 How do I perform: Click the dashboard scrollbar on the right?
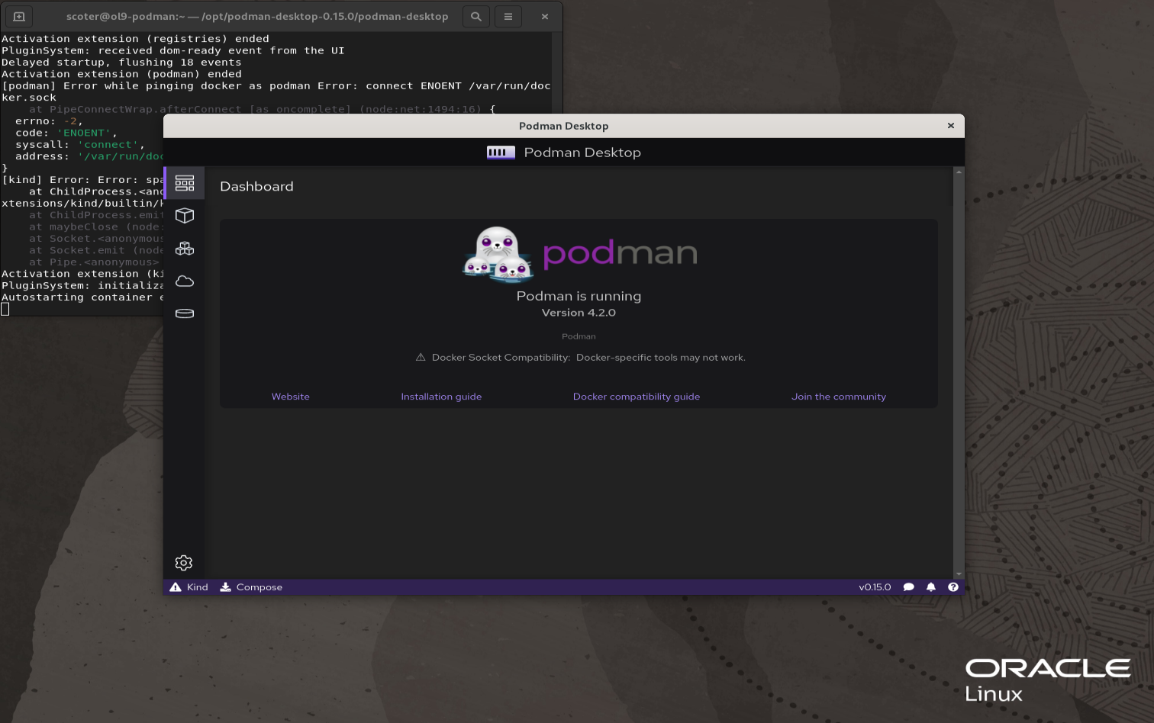(959, 374)
